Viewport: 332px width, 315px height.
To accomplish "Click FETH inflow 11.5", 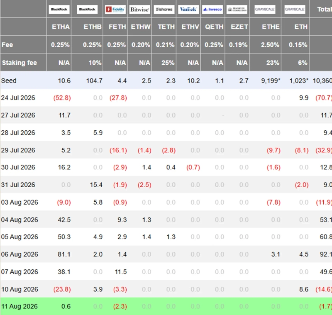I will pos(121,272).
